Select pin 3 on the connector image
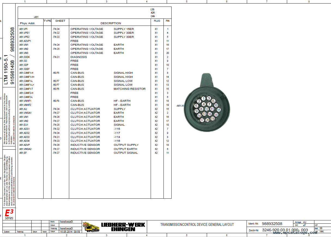 [x=209, y=99]
